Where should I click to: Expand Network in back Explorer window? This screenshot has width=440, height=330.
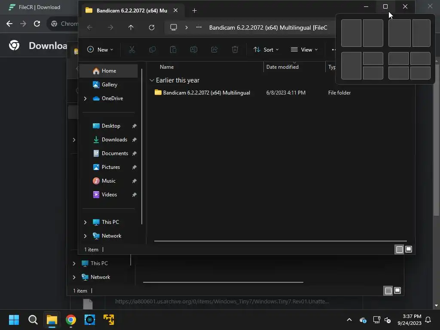[74, 277]
